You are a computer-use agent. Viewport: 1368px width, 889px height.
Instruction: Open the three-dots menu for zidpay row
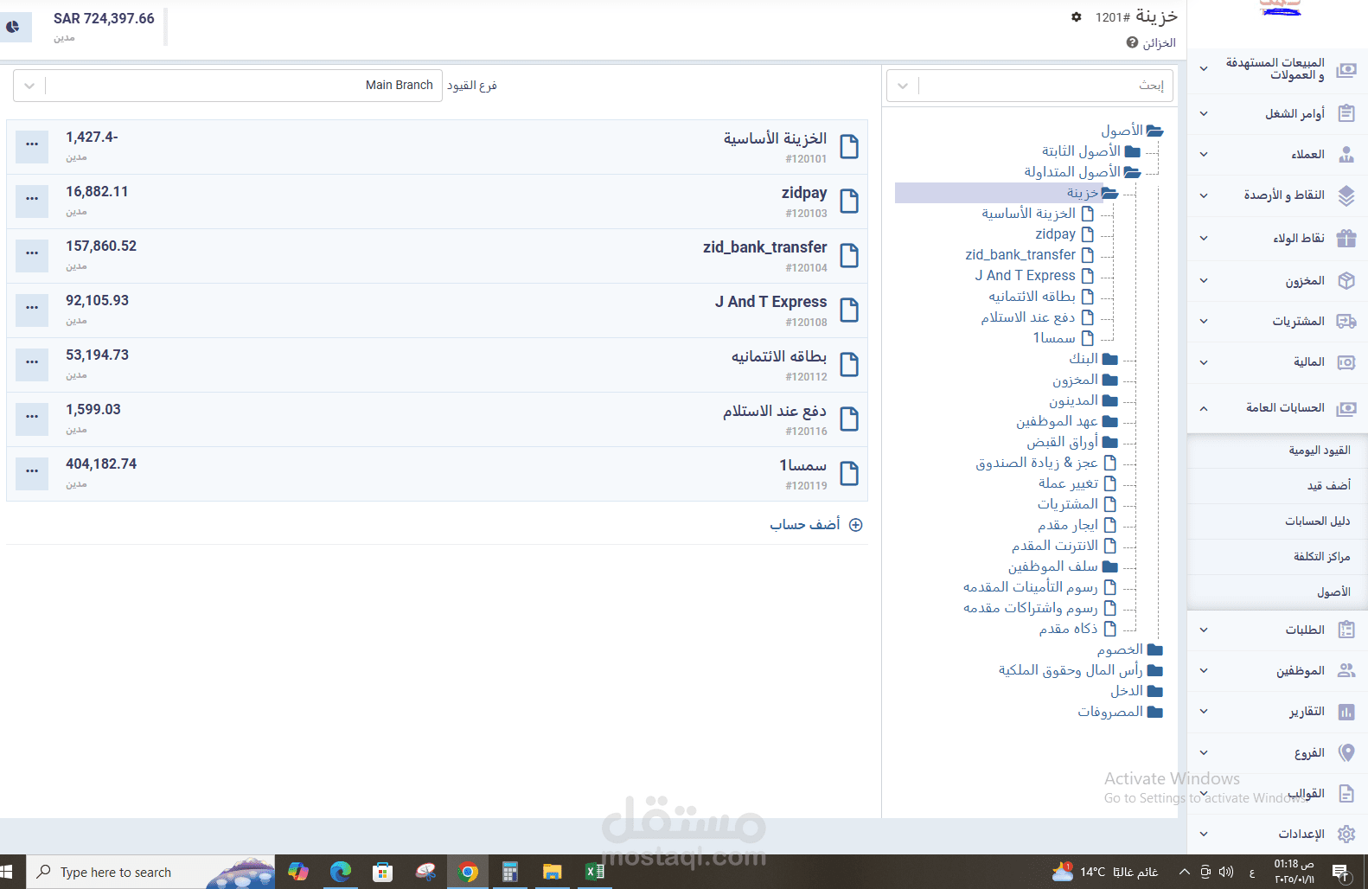point(32,199)
